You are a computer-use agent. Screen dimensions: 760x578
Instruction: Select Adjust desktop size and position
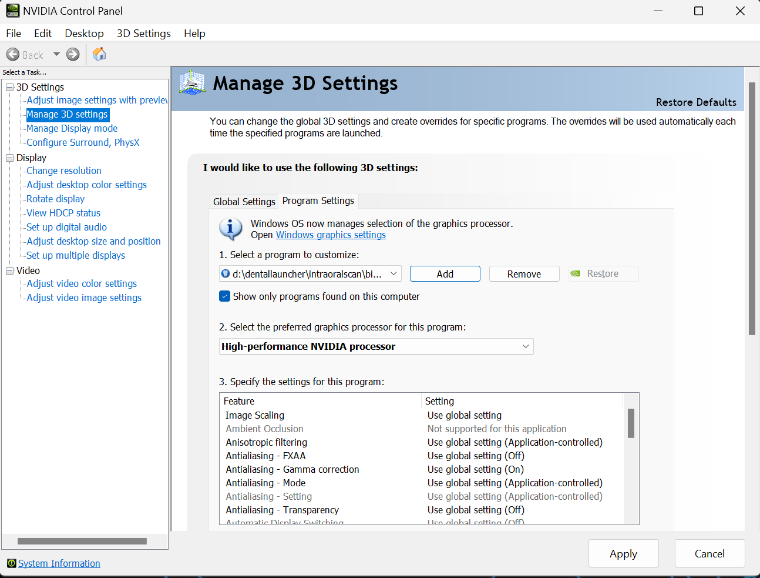(93, 241)
